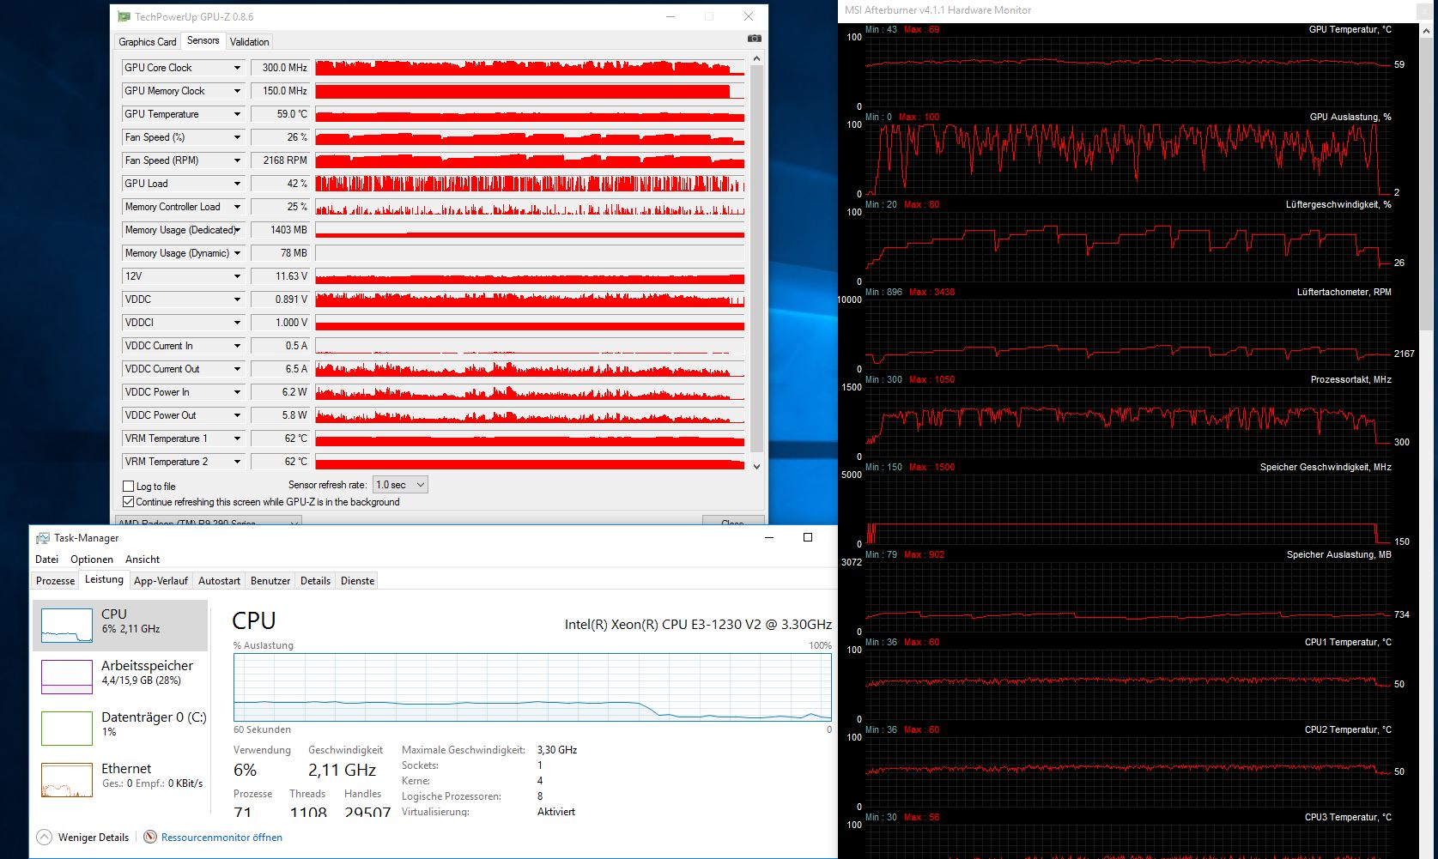Open the Memory Controller Load dropdown
The width and height of the screenshot is (1438, 859).
[237, 207]
